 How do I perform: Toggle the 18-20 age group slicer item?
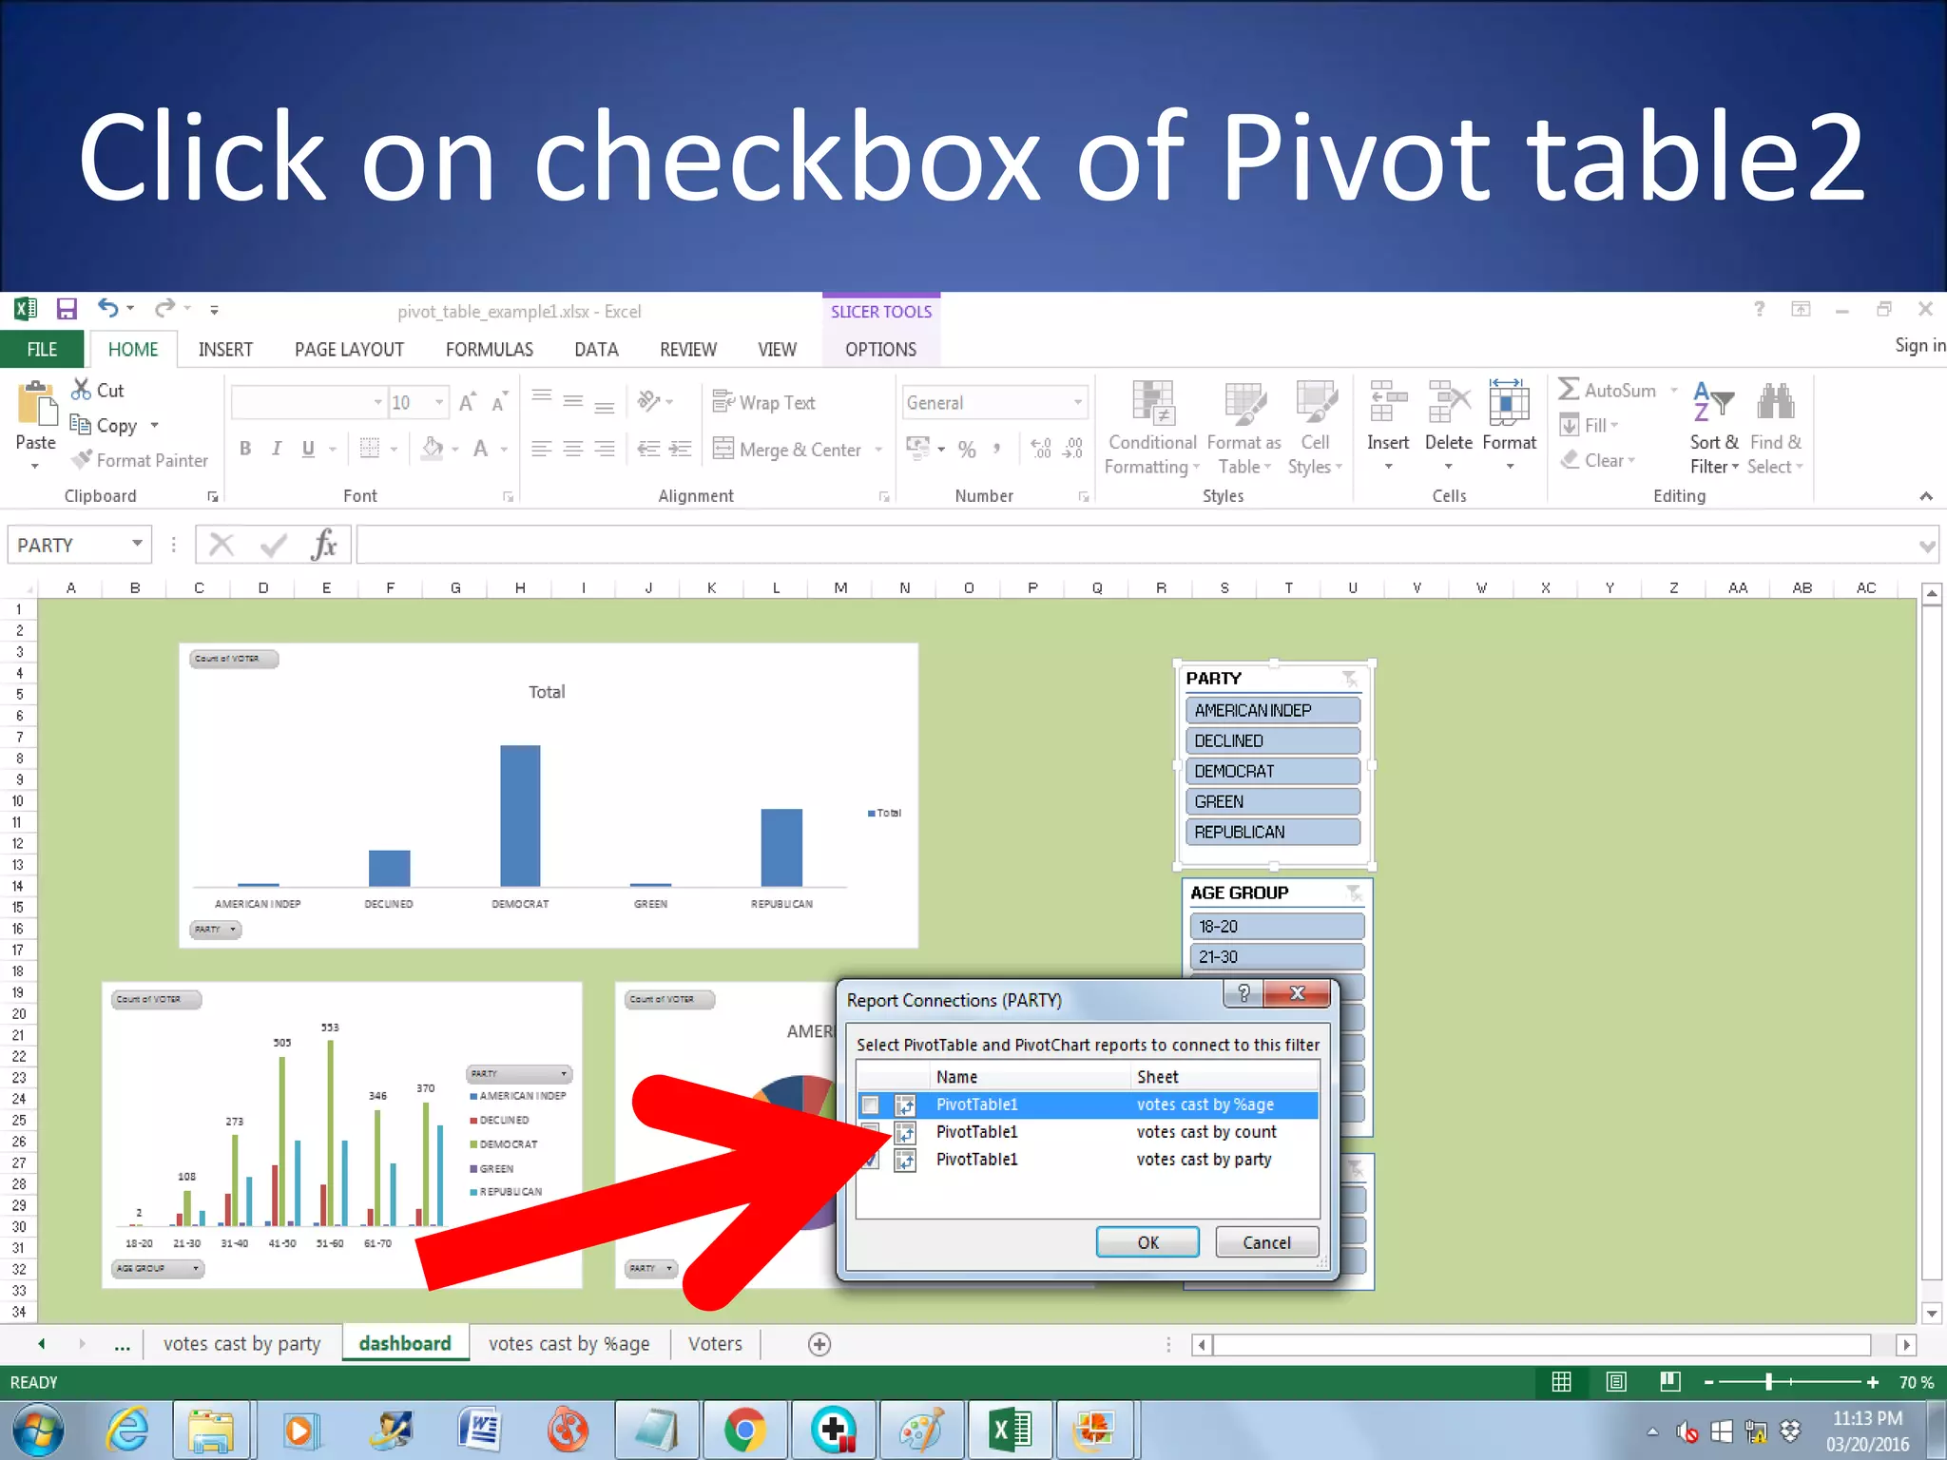[x=1277, y=926]
